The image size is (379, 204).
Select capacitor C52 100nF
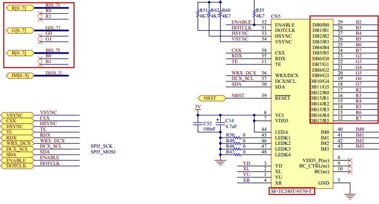(198, 124)
